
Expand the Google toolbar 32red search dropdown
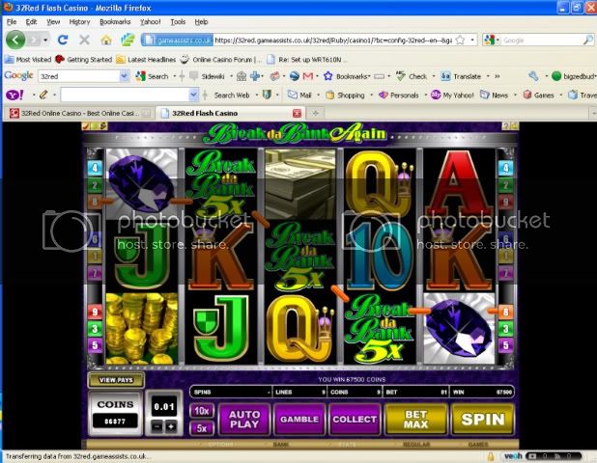point(124,76)
